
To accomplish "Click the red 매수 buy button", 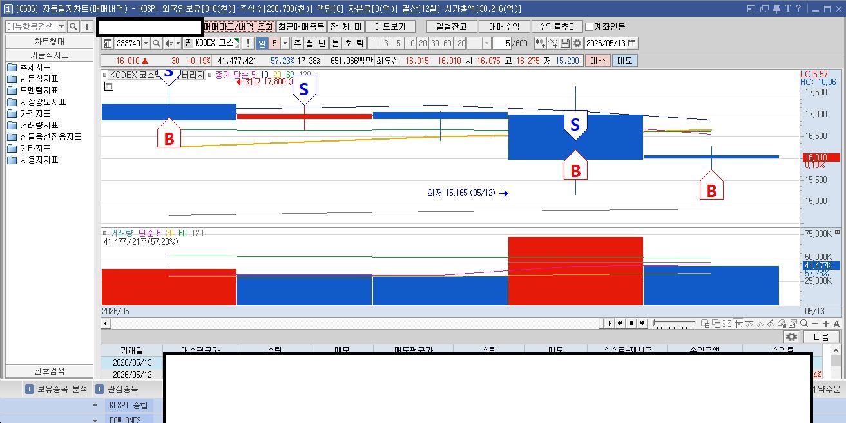I will [x=597, y=61].
